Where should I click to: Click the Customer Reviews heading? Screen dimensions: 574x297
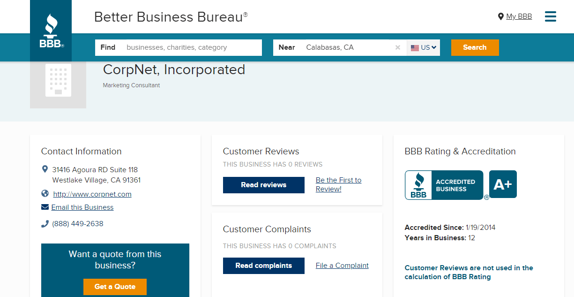(x=261, y=152)
